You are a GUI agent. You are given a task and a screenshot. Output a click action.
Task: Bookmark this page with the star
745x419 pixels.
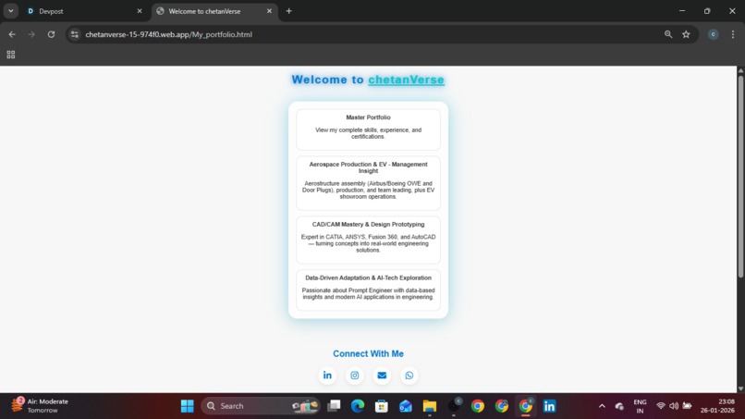pyautogui.click(x=686, y=34)
